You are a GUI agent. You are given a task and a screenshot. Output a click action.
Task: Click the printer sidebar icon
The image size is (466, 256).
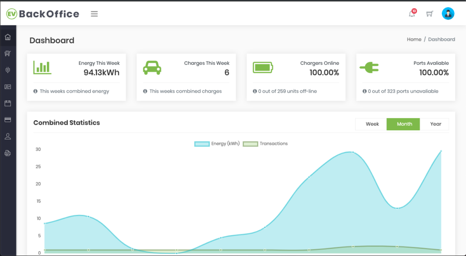8,153
